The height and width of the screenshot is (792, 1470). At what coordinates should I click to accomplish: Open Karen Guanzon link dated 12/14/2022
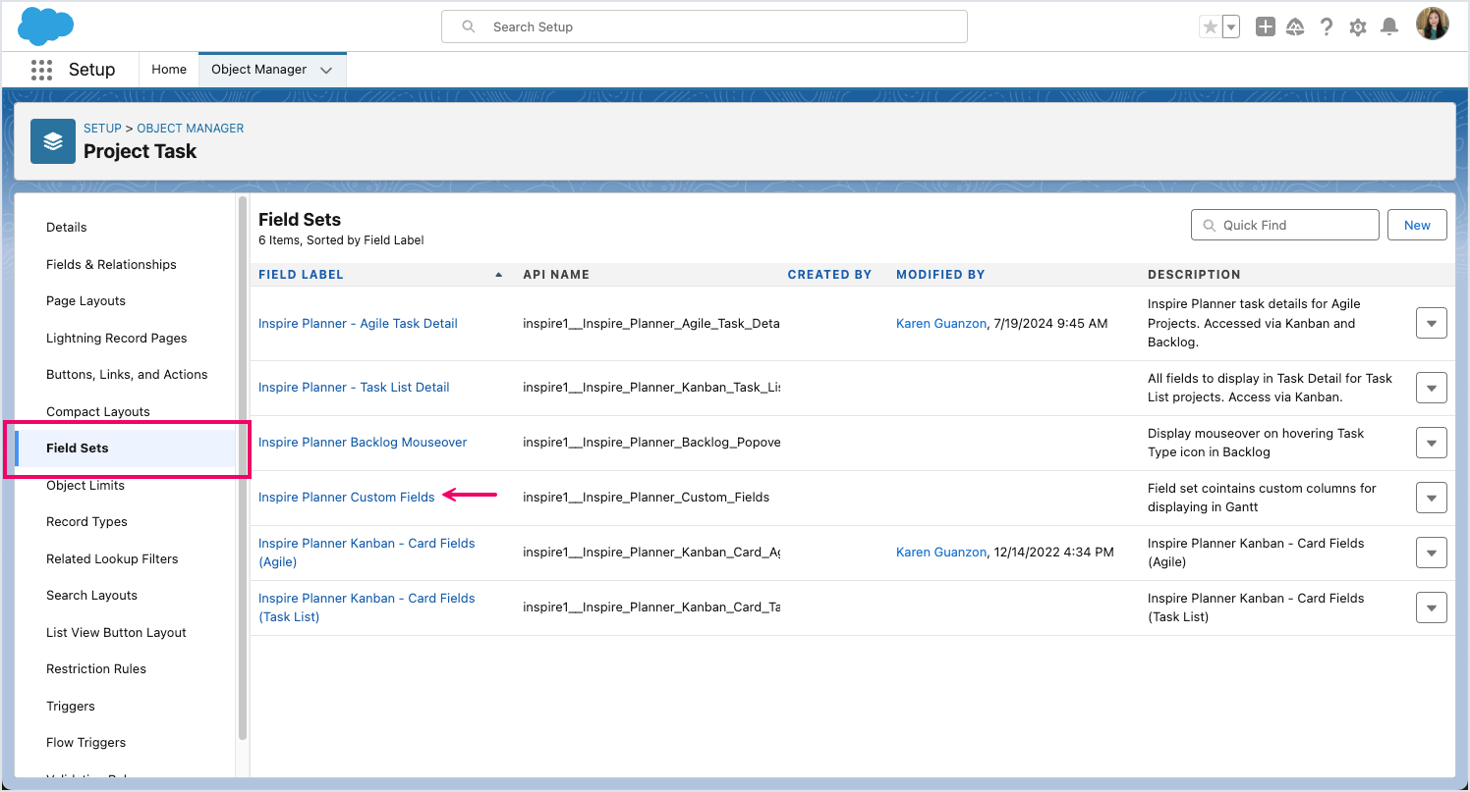tap(941, 552)
